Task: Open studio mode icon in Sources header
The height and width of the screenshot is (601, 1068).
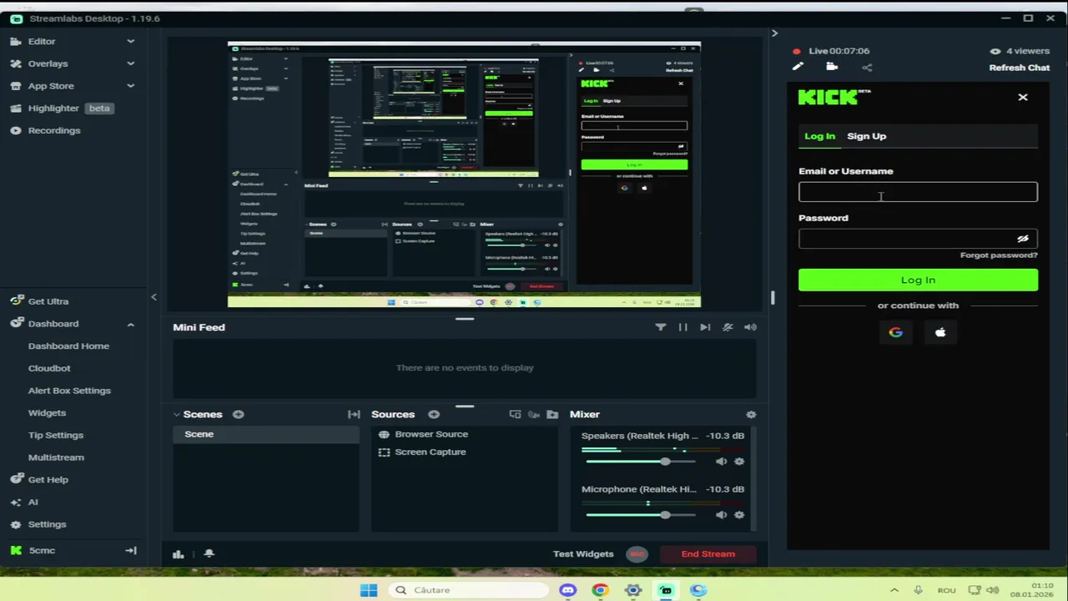Action: pyautogui.click(x=515, y=414)
